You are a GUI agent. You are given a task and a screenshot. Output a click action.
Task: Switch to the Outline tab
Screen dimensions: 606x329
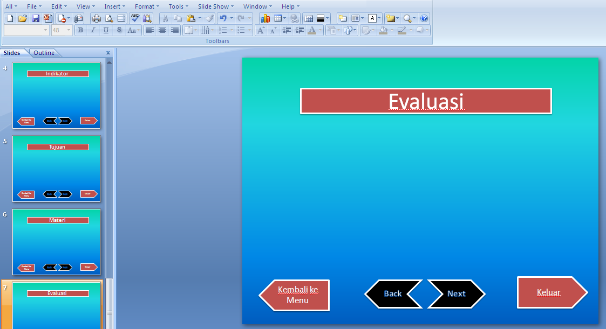point(45,52)
